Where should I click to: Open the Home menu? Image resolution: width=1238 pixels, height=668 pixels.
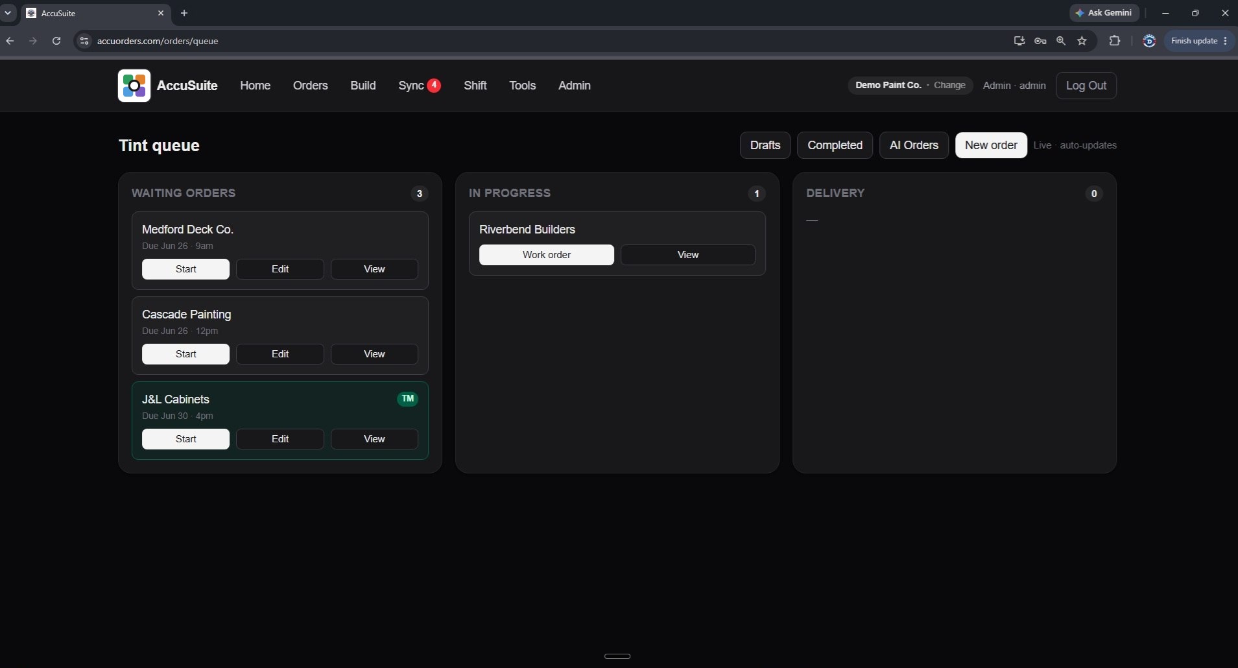coord(255,86)
